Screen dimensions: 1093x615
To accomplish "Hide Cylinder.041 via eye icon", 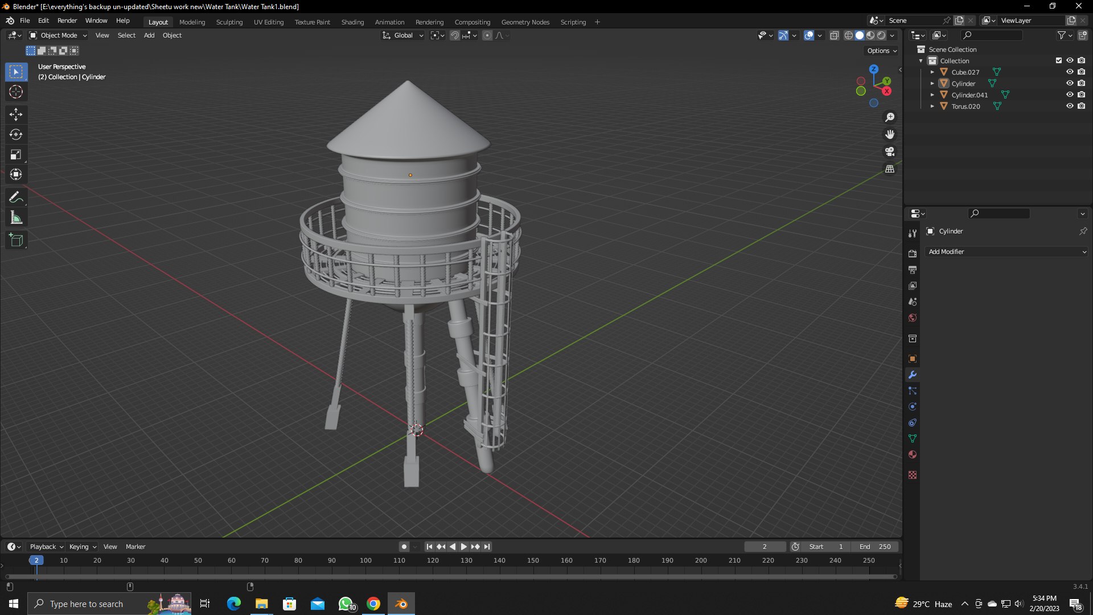I will tap(1070, 95).
